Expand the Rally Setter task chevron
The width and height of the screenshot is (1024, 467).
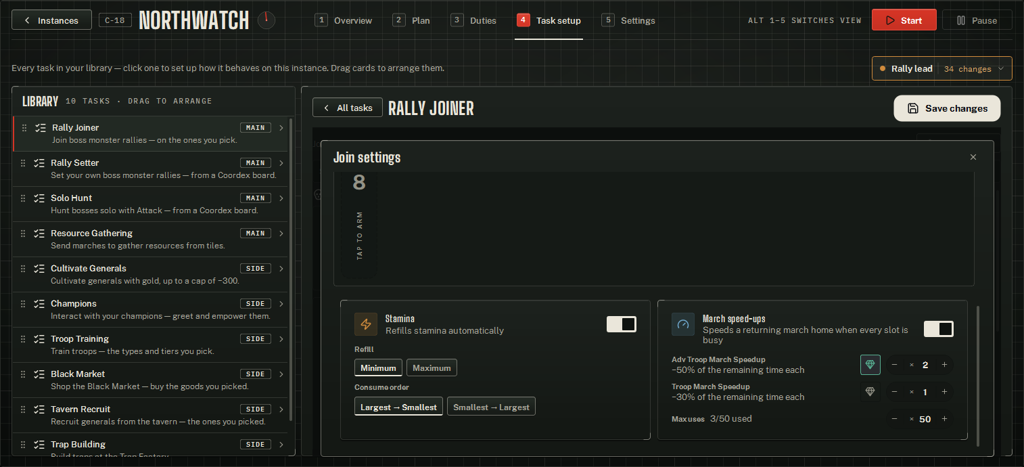281,163
